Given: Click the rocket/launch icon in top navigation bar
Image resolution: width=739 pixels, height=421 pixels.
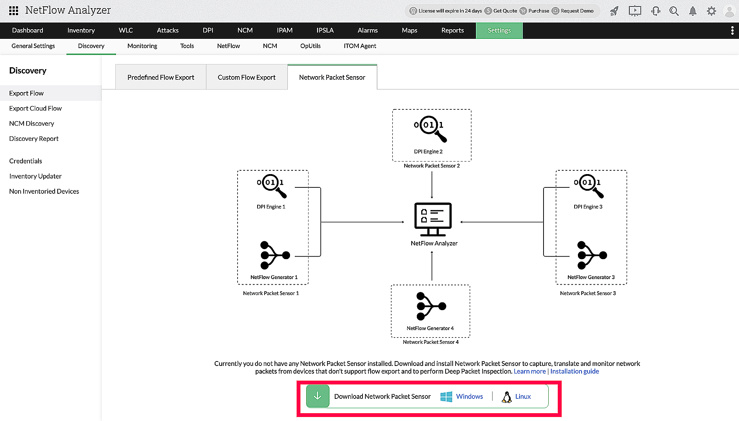Looking at the screenshot, I should pyautogui.click(x=614, y=11).
